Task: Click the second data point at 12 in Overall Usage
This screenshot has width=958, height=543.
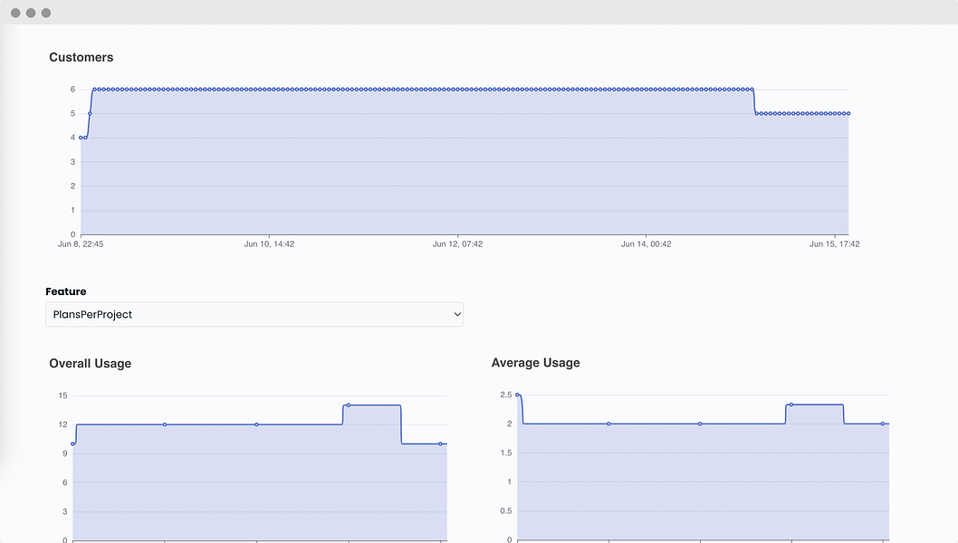Action: point(256,424)
